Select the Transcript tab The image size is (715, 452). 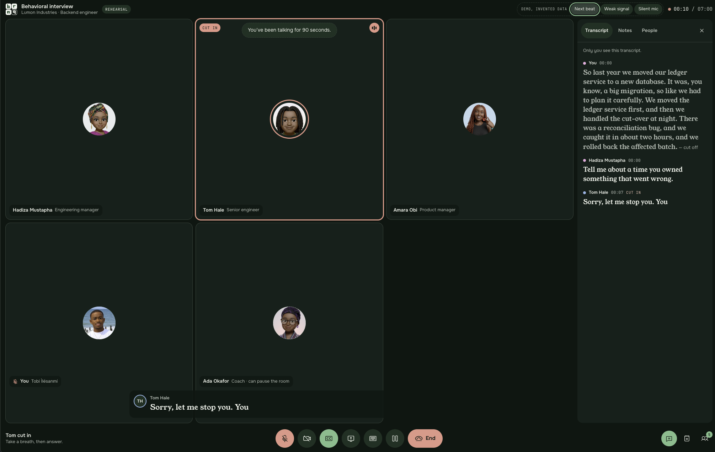coord(596,31)
